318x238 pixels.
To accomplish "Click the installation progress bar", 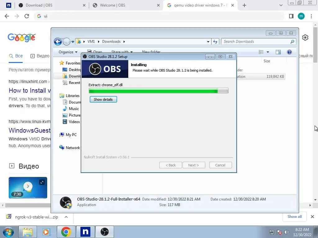I will [158, 91].
